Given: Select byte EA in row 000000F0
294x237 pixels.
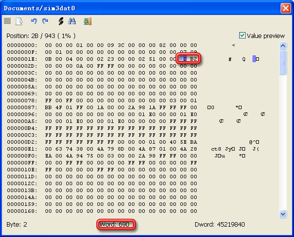Looking at the screenshot, I should click(x=48, y=156).
